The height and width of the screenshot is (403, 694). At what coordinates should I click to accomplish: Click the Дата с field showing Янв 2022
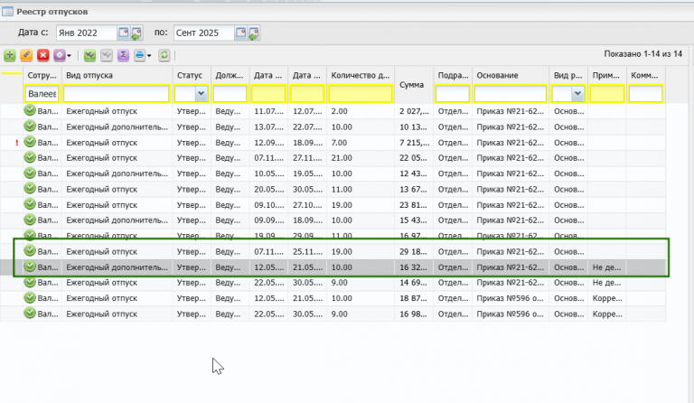(87, 33)
